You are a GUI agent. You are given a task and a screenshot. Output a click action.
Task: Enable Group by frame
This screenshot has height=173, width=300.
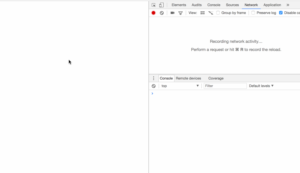tap(218, 13)
